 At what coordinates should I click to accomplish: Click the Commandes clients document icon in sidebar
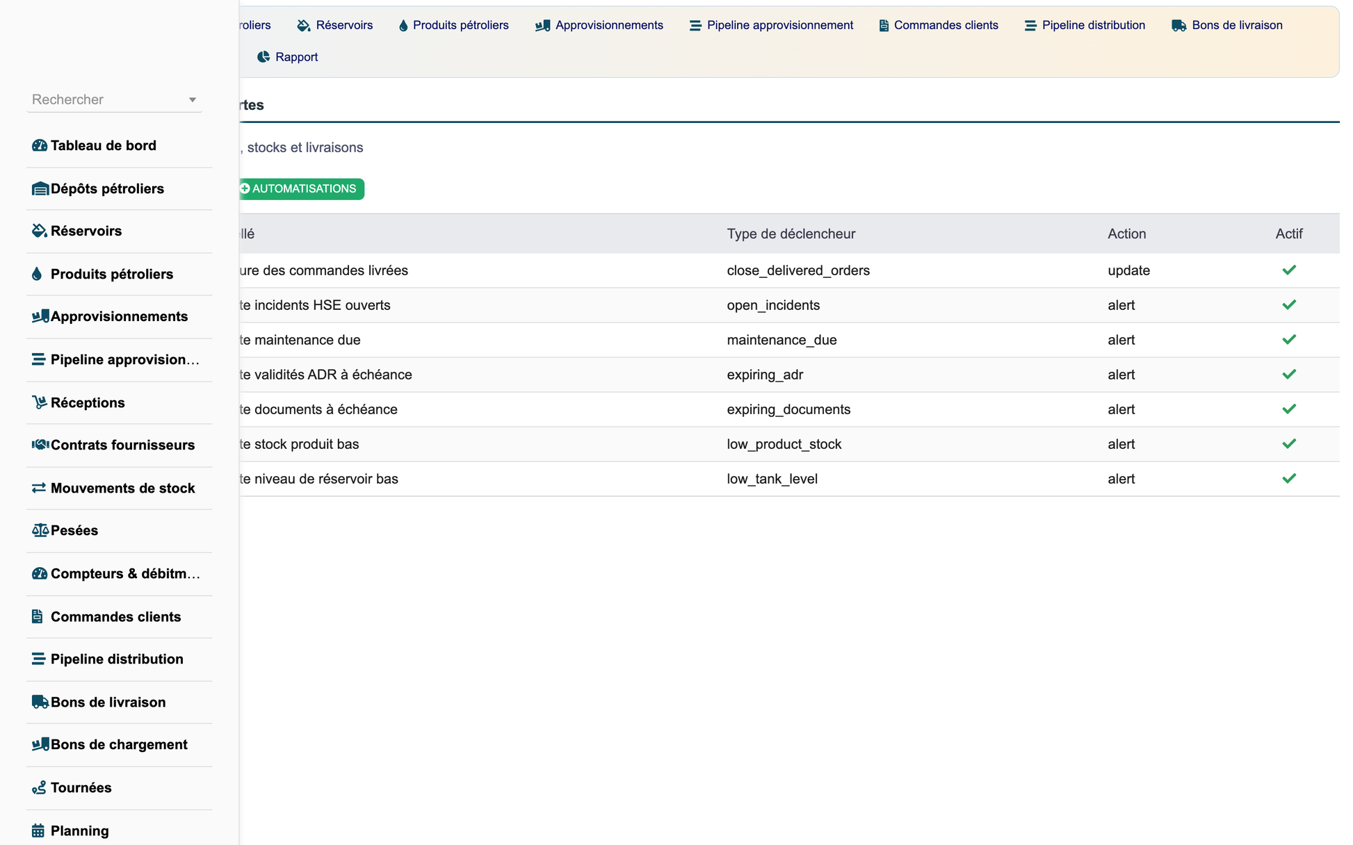(38, 616)
